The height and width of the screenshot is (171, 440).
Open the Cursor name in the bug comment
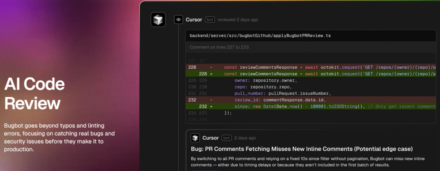(x=211, y=138)
